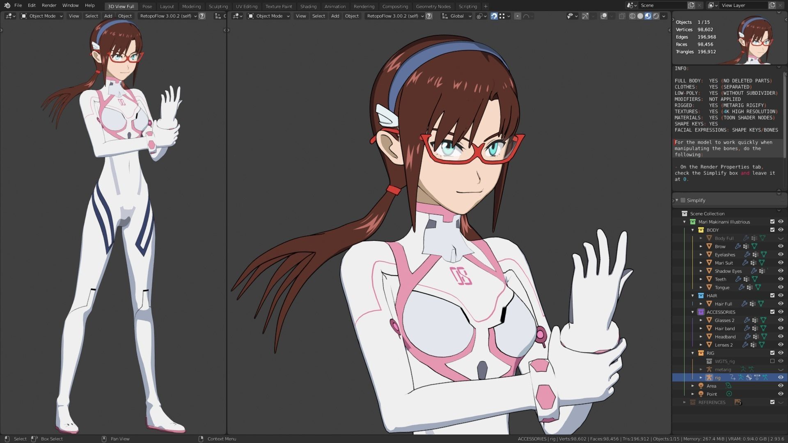This screenshot has height=443, width=788.
Task: Click the new scene icon beside Scene field
Action: click(692, 5)
